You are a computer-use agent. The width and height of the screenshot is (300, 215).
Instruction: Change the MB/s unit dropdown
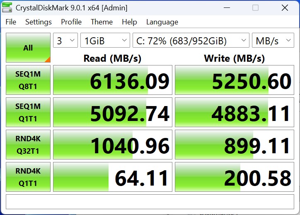click(x=273, y=41)
